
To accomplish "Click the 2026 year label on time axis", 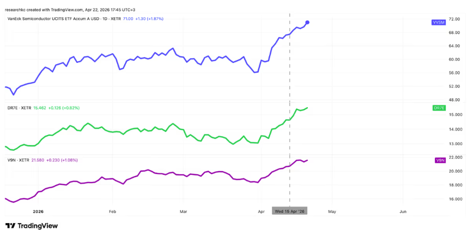I will pyautogui.click(x=38, y=212).
